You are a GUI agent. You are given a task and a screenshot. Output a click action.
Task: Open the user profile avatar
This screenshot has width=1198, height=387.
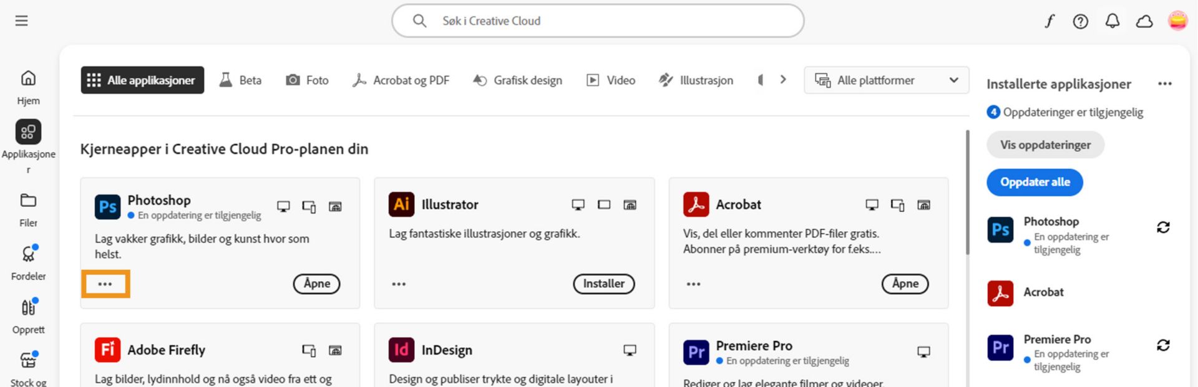coord(1177,21)
